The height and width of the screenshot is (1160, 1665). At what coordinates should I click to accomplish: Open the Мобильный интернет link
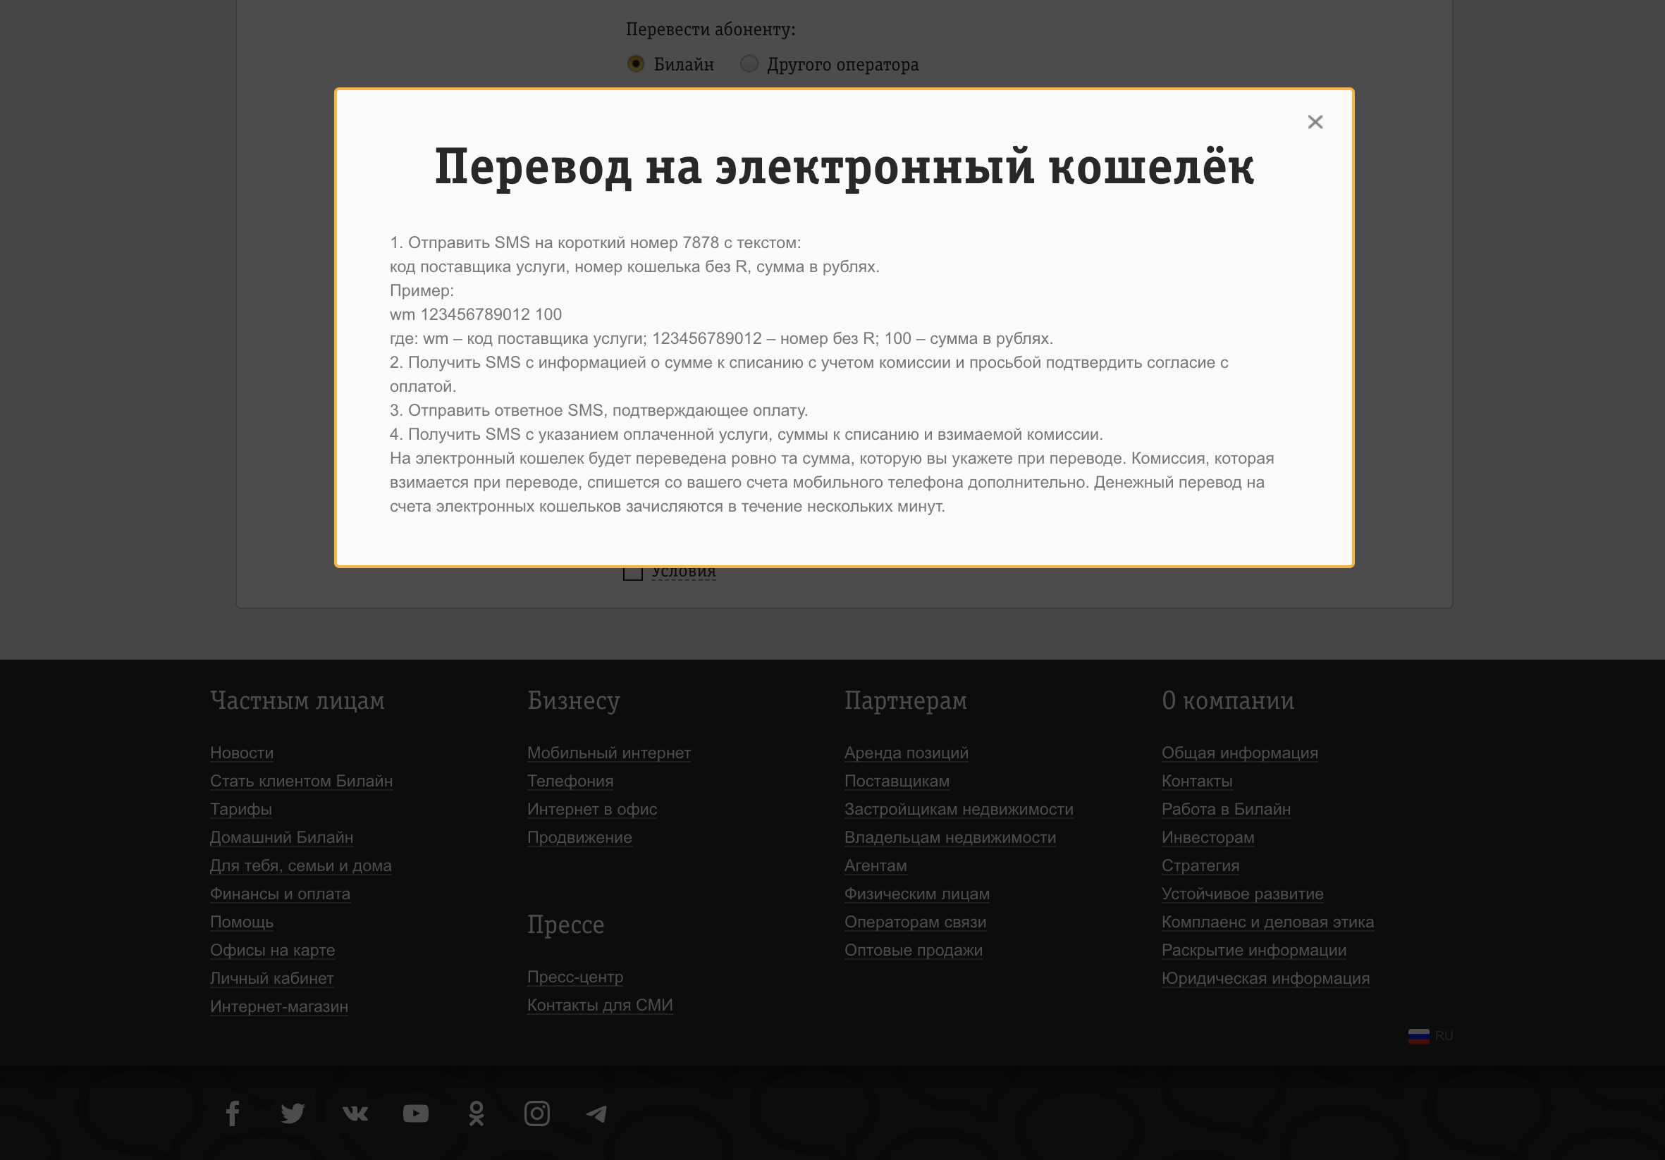tap(608, 753)
